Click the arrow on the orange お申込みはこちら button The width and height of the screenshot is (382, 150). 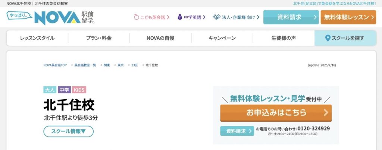[x=326, y=112]
